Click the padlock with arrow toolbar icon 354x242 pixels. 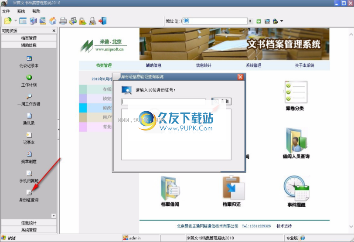point(82,21)
